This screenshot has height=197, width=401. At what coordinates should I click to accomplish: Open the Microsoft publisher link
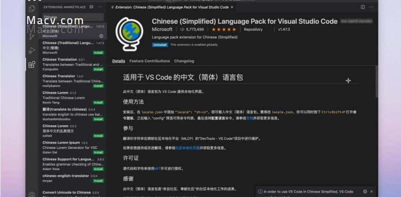162,29
